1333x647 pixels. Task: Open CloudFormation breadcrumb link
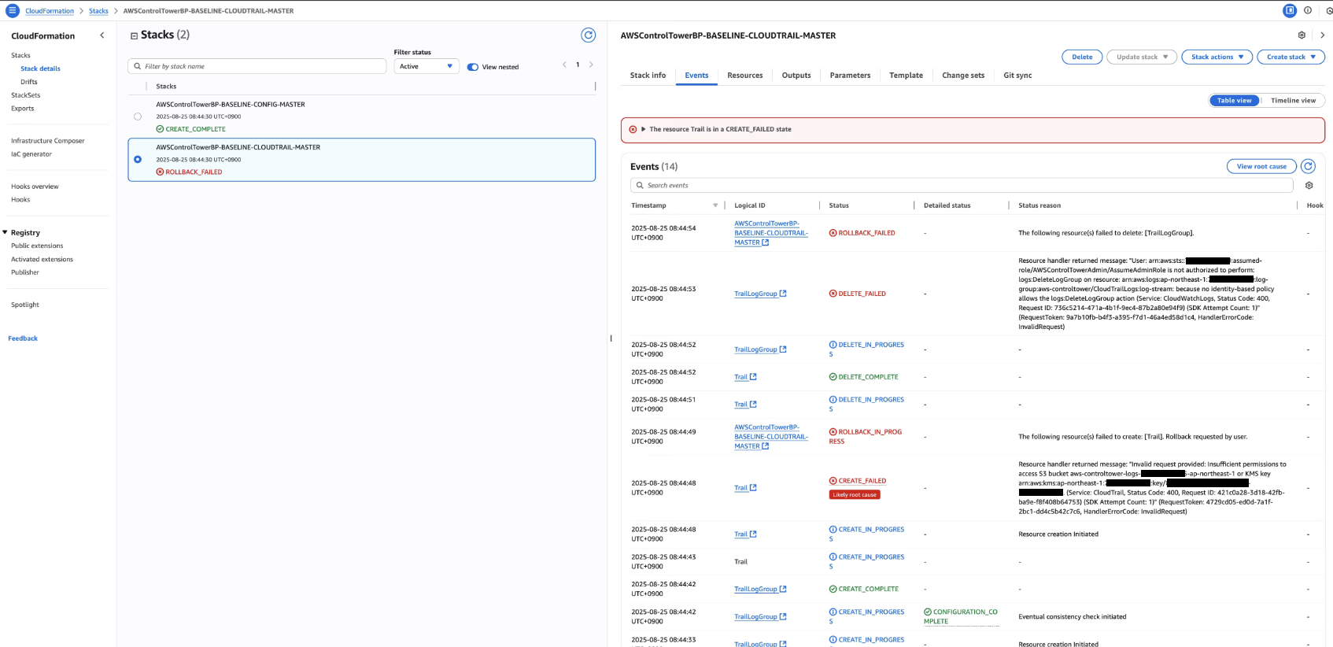point(49,11)
